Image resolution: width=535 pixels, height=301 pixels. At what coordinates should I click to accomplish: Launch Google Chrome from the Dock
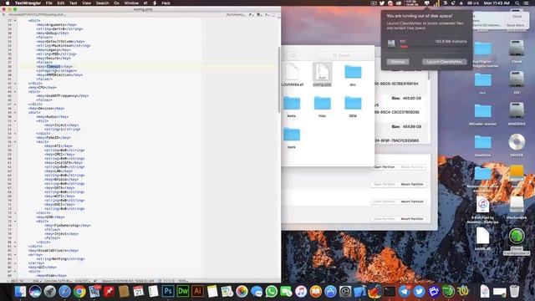79,292
